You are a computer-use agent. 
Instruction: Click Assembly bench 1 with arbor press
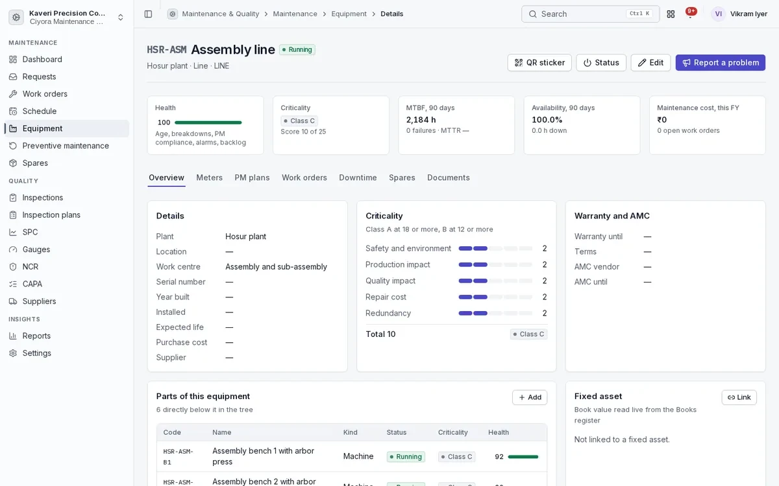264,456
